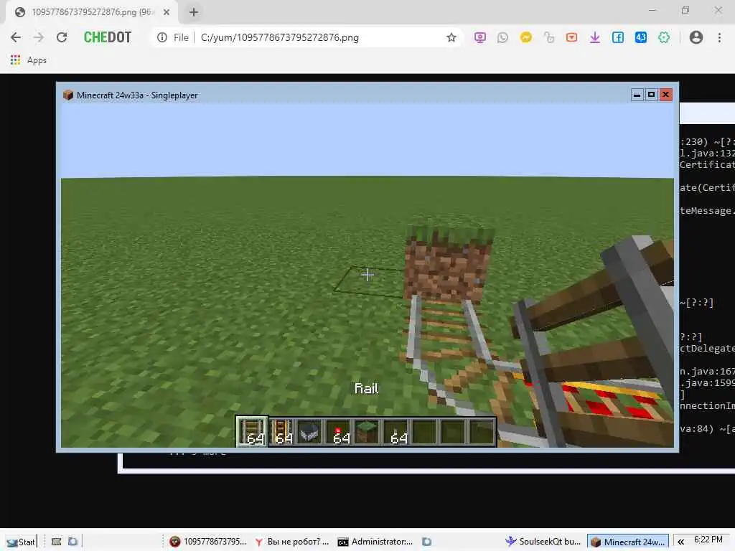This screenshot has width=735, height=551.
Task: Open the Facebook extension icon
Action: (618, 37)
